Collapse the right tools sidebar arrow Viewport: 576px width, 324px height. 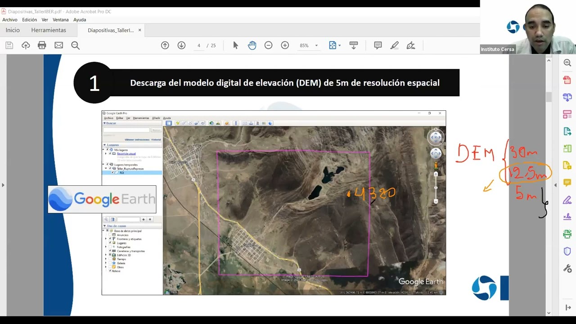point(568,308)
